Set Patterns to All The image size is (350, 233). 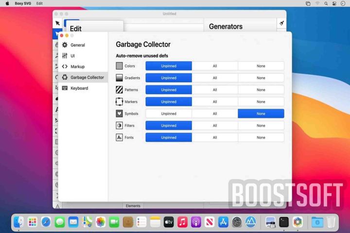215,90
